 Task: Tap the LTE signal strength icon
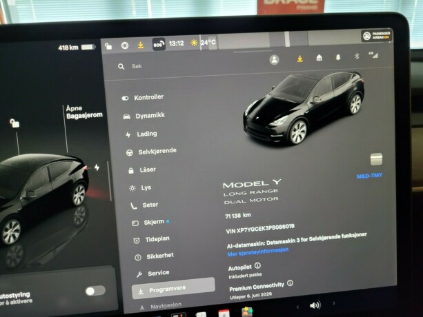tap(374, 55)
